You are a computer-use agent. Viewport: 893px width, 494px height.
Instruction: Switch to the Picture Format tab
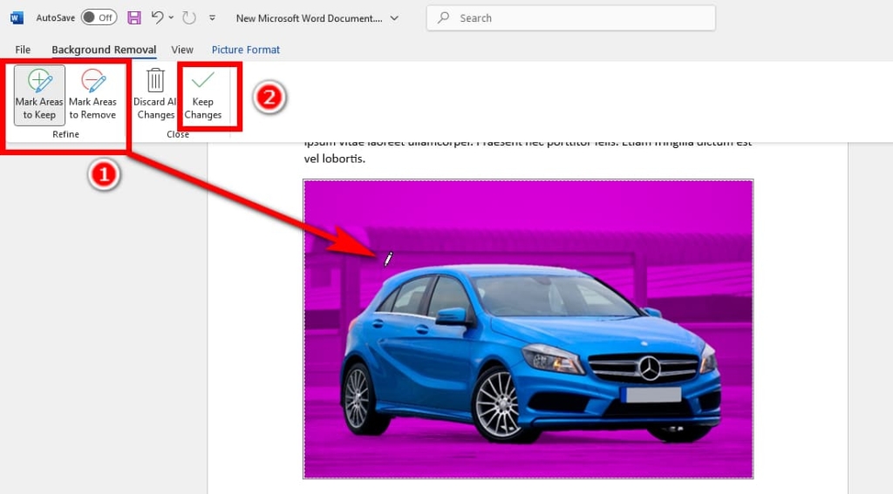click(x=246, y=50)
